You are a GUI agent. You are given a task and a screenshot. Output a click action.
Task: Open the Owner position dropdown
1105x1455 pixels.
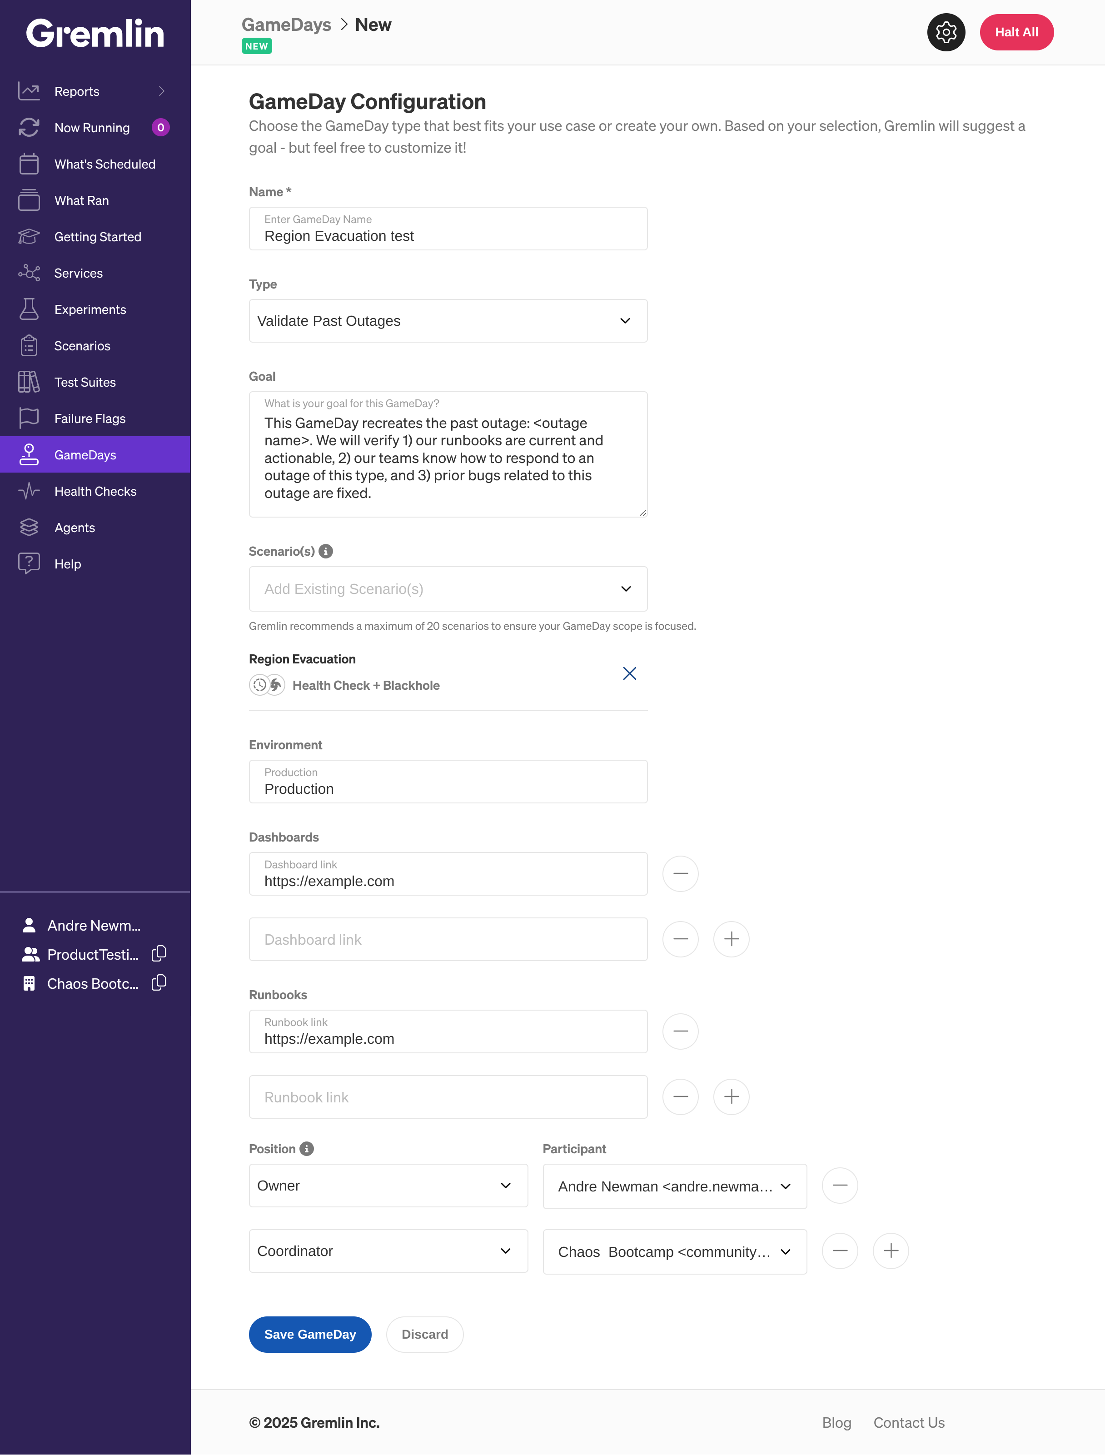pyautogui.click(x=388, y=1186)
